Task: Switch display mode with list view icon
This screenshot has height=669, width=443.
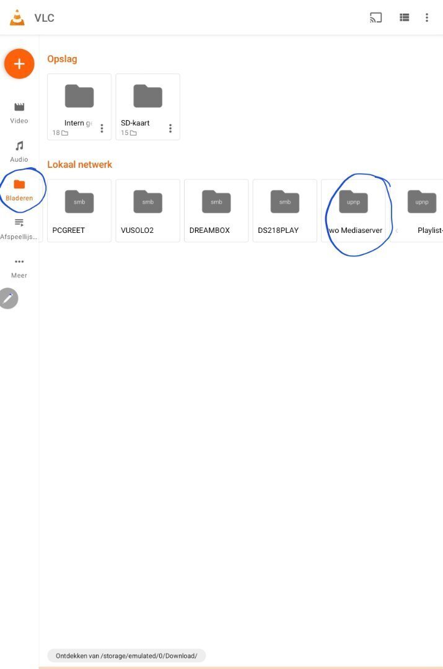Action: coord(404,17)
